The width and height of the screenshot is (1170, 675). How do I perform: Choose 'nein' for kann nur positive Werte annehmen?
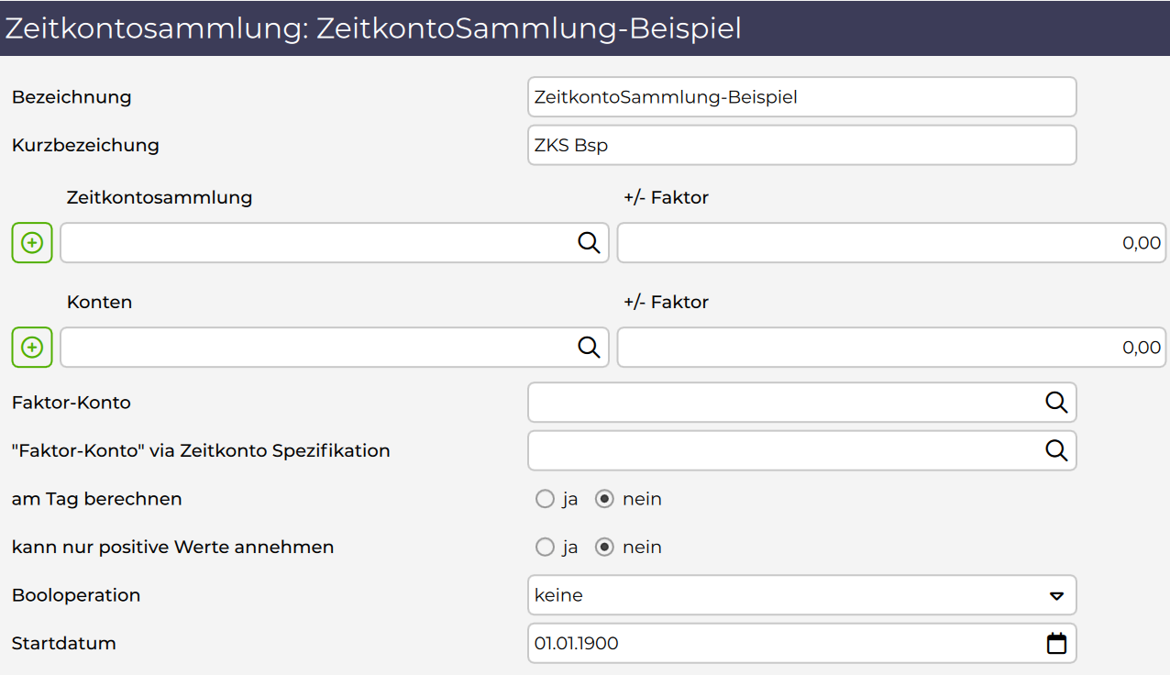(x=604, y=548)
